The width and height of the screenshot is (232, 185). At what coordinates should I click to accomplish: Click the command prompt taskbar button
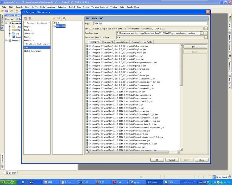point(85,183)
